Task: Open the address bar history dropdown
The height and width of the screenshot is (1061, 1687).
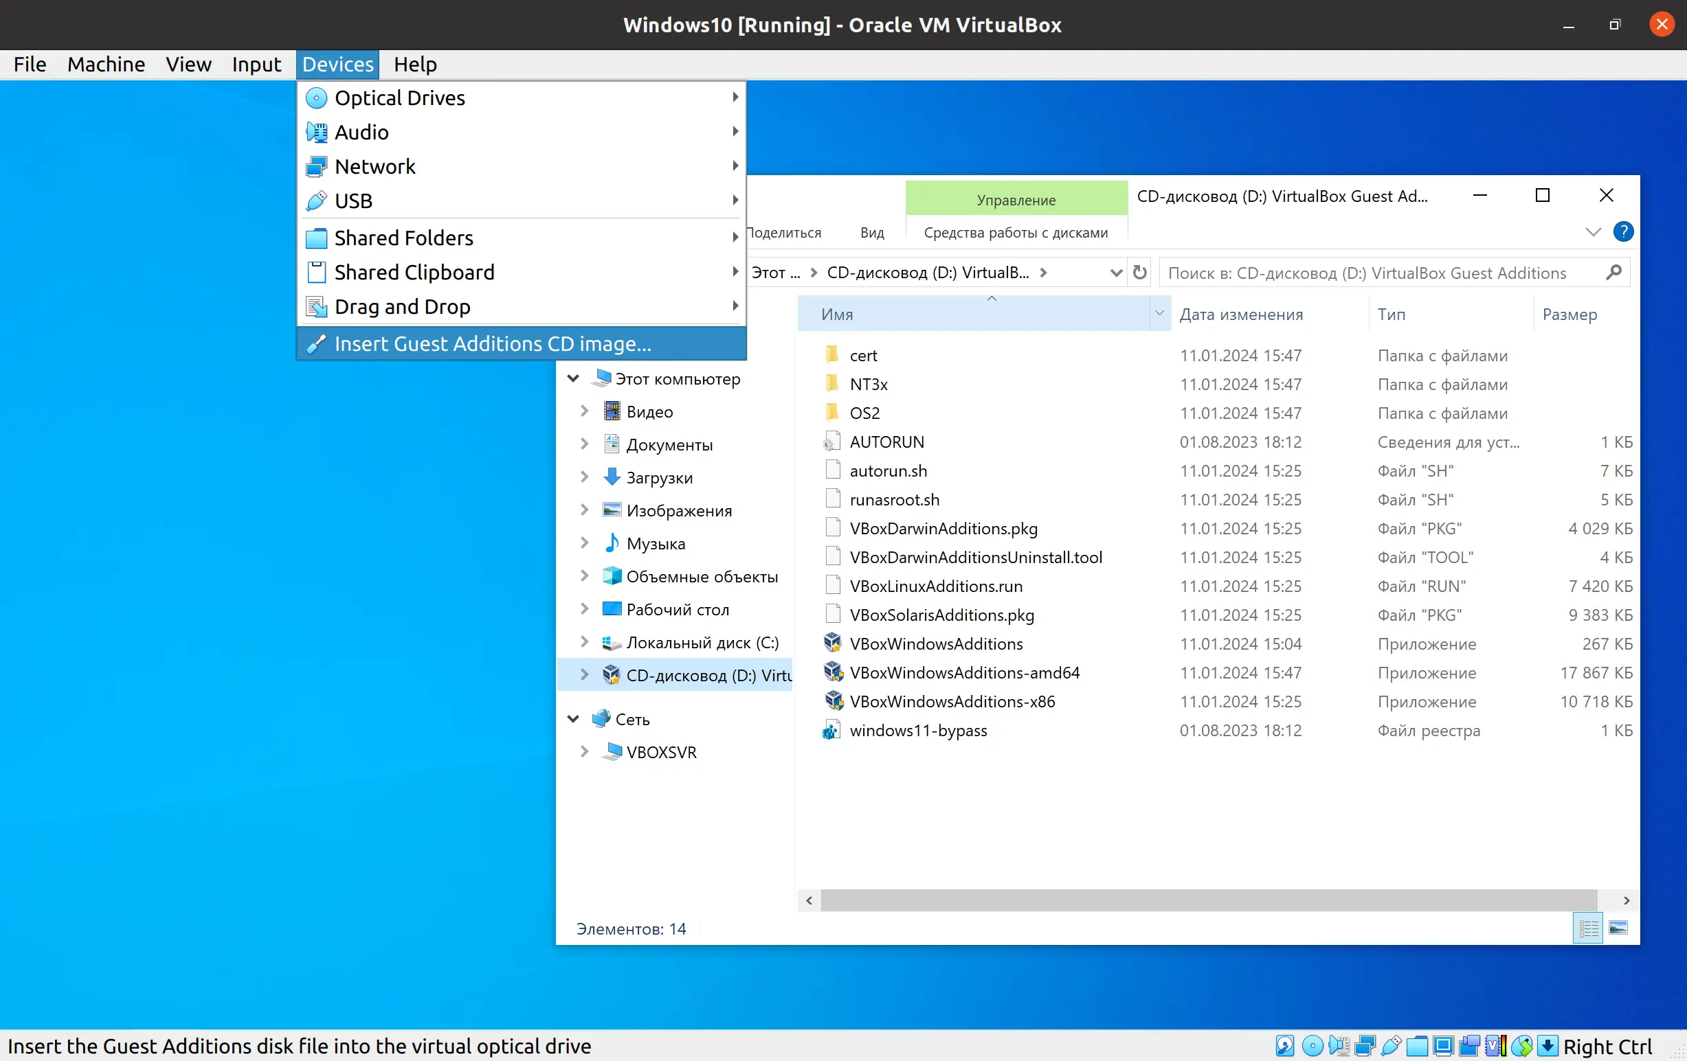Action: 1116,273
